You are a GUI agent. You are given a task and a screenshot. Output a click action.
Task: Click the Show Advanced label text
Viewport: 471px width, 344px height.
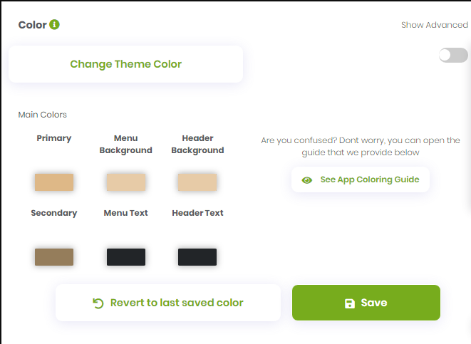434,25
